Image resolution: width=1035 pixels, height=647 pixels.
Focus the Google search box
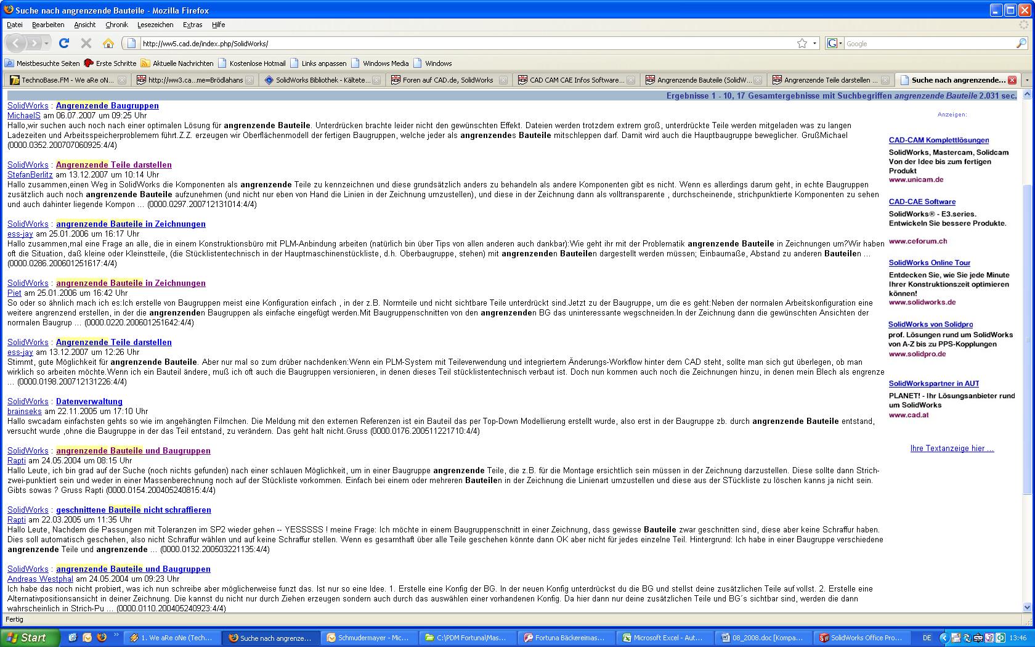click(929, 44)
